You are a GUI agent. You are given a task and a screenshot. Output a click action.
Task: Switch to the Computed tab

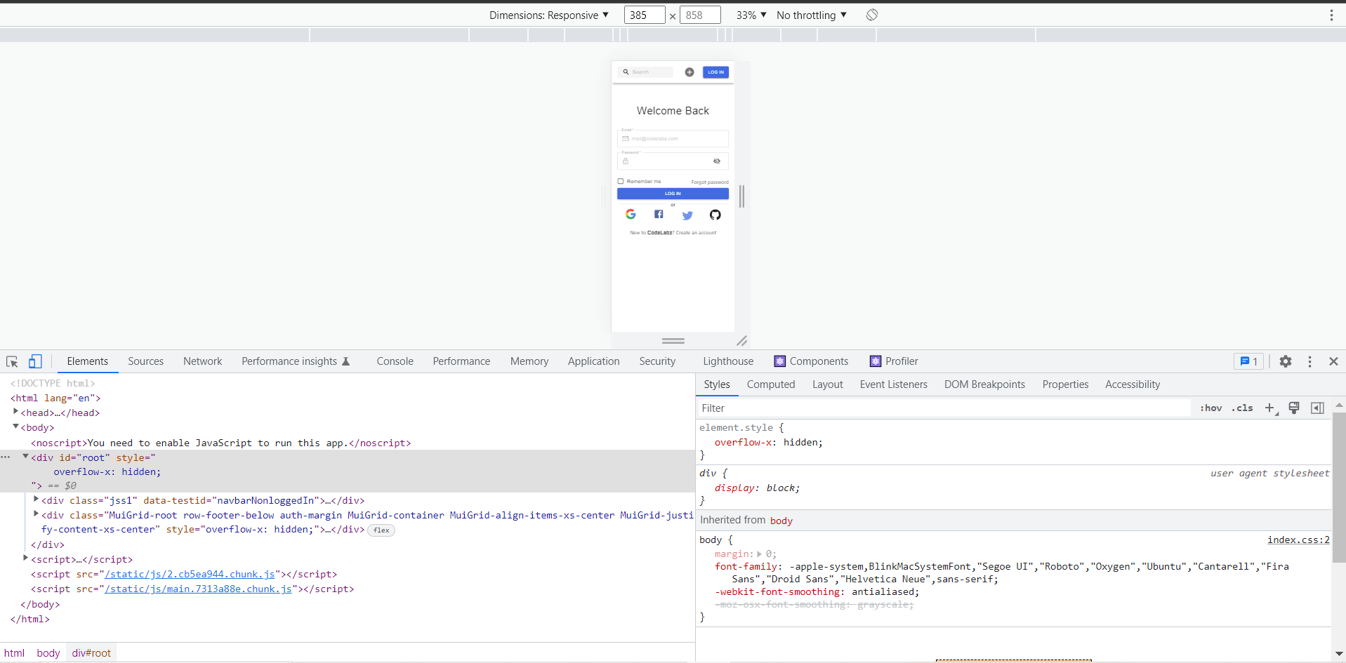pos(770,384)
